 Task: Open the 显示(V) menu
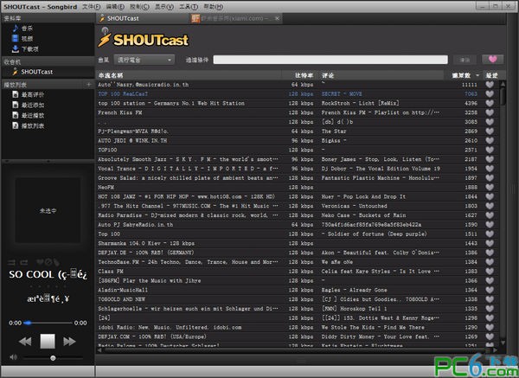pyautogui.click(x=164, y=7)
